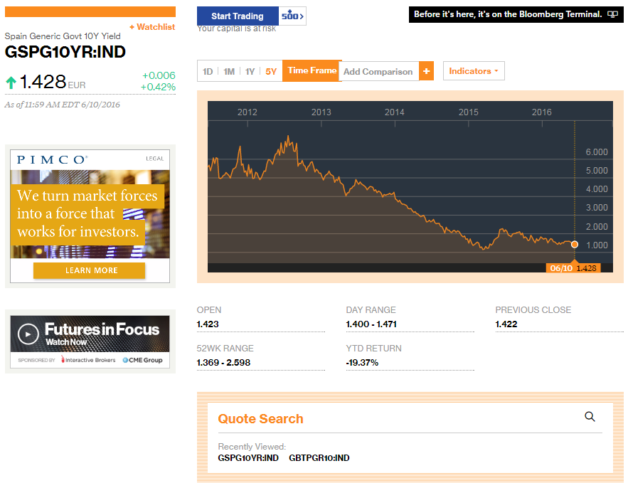Select the 1D time range
The width and height of the screenshot is (628, 488).
coord(208,71)
